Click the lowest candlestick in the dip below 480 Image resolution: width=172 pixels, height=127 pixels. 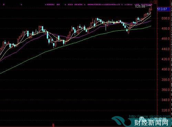pos(129,31)
